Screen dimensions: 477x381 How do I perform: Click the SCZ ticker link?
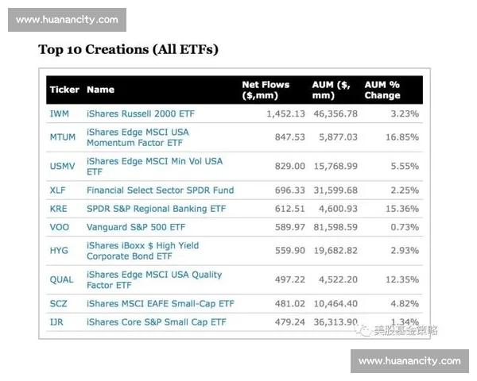point(59,304)
